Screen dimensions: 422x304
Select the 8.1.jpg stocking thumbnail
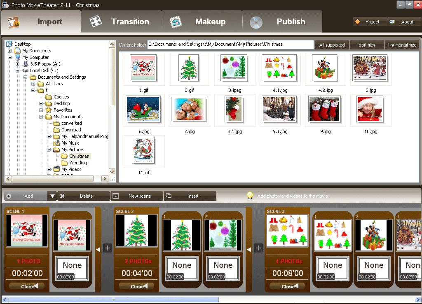[x=234, y=110]
